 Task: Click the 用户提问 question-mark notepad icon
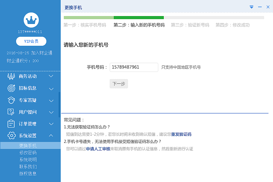[x=11, y=112]
